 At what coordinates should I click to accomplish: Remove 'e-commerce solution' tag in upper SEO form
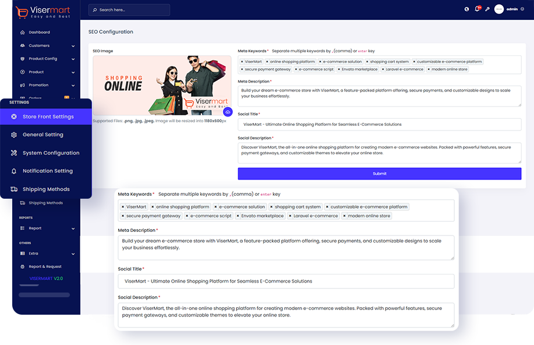click(320, 62)
